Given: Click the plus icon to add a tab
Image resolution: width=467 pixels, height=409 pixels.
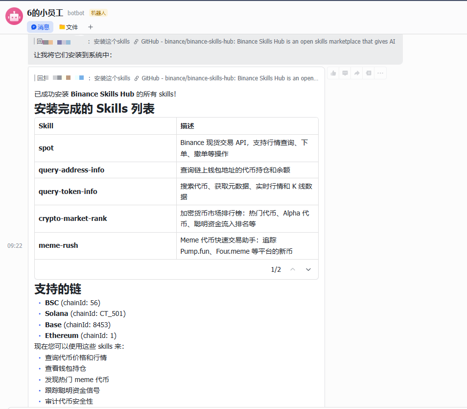Looking at the screenshot, I should [x=91, y=27].
